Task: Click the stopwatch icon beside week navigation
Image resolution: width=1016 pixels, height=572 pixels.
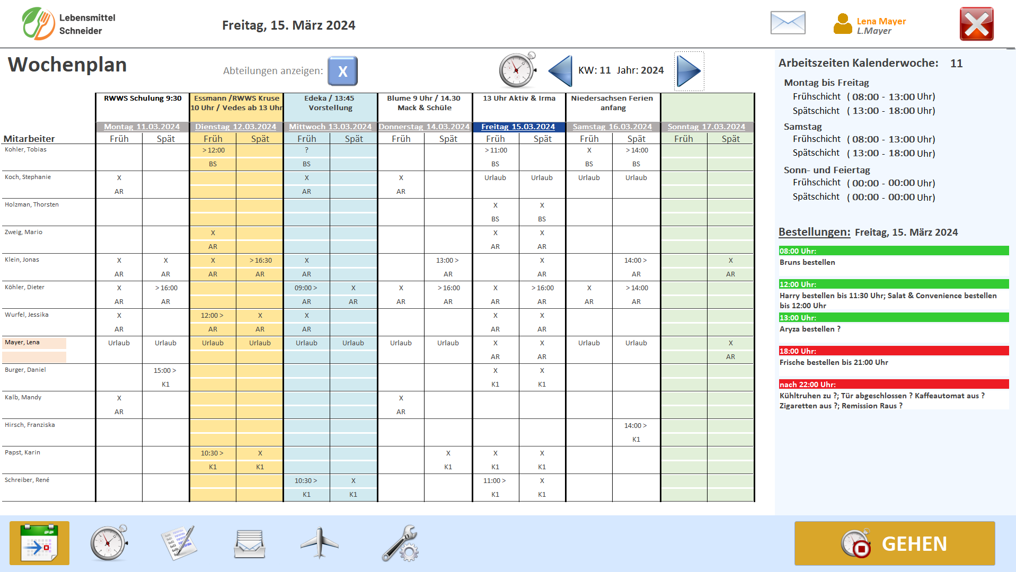Action: pos(517,70)
